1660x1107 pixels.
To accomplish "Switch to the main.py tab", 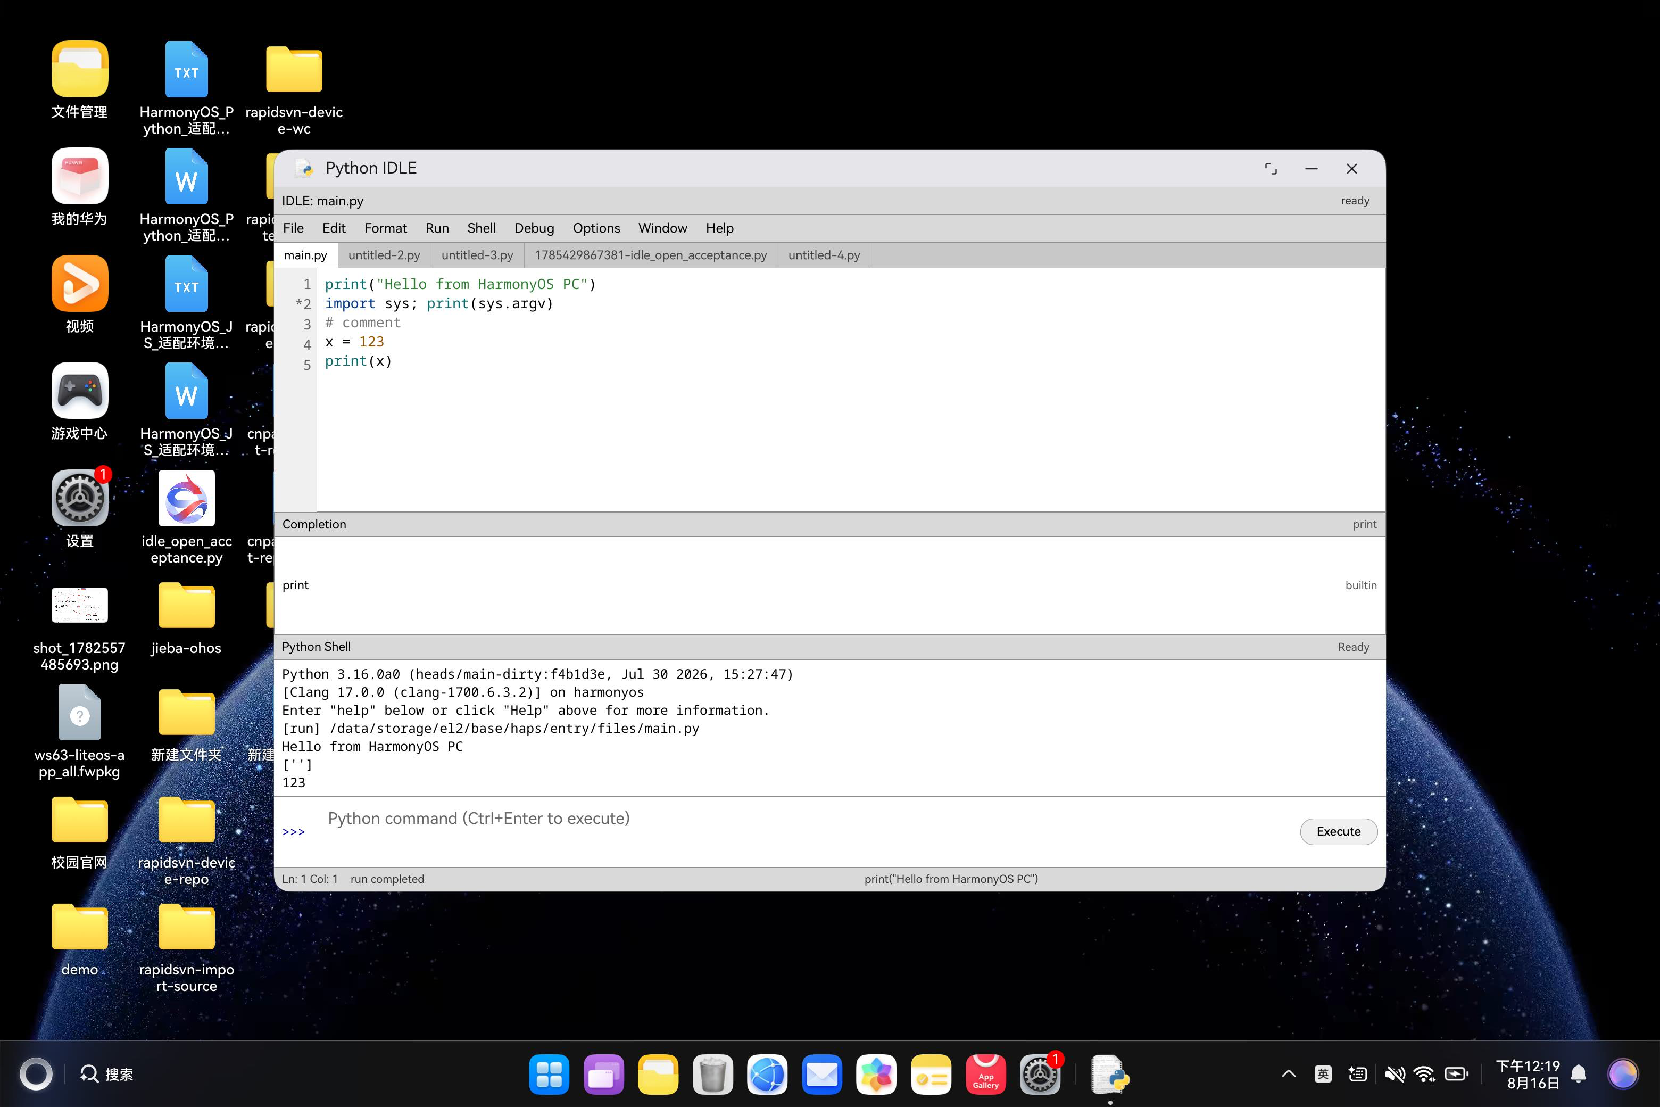I will pos(305,255).
